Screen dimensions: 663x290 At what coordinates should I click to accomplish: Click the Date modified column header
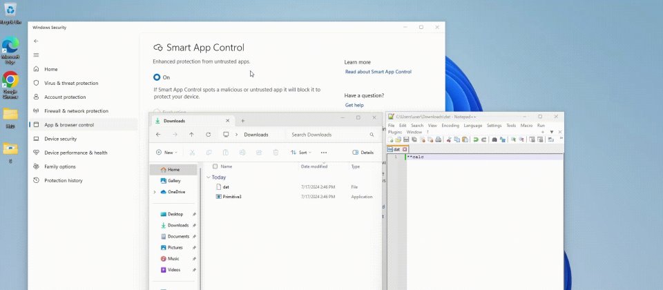point(314,166)
